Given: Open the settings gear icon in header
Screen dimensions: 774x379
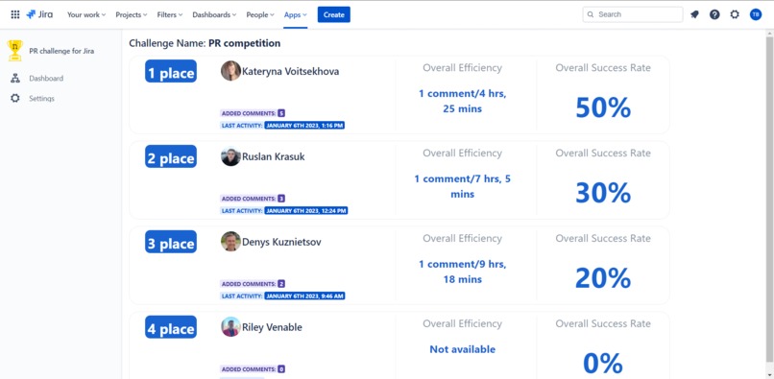Looking at the screenshot, I should point(735,14).
